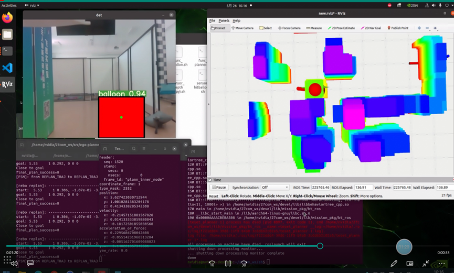Image resolution: width=454 pixels, height=273 pixels.
Task: Activate the 2D Nav Goal tool
Action: [x=372, y=28]
